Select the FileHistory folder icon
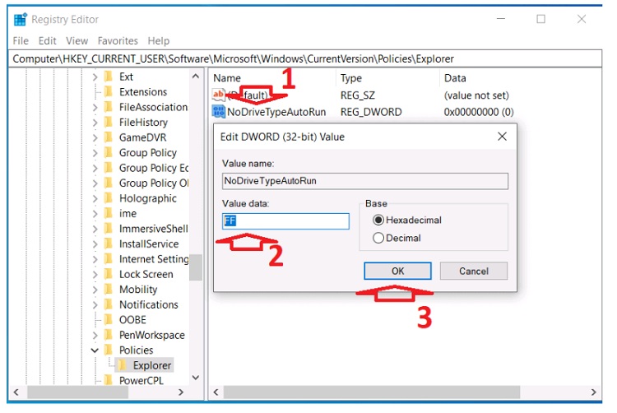The image size is (617, 413). 109,123
